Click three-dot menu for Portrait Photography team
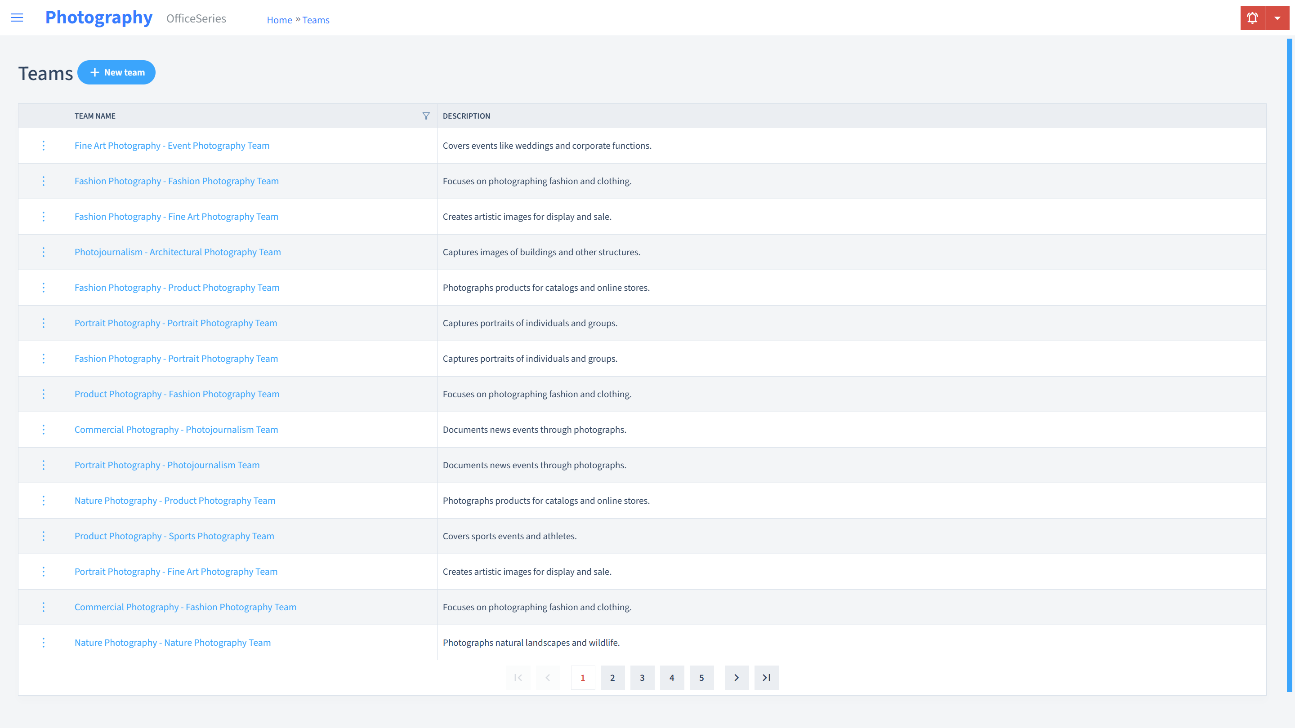The width and height of the screenshot is (1295, 728). pyautogui.click(x=44, y=323)
